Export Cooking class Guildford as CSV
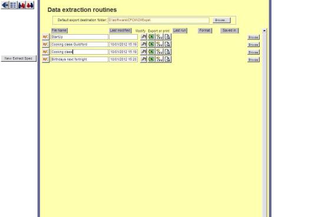318x217 pixels. [160, 44]
